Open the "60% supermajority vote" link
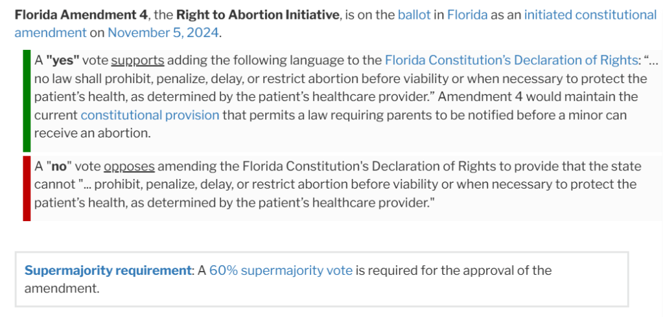The height and width of the screenshot is (317, 663). coord(281,270)
